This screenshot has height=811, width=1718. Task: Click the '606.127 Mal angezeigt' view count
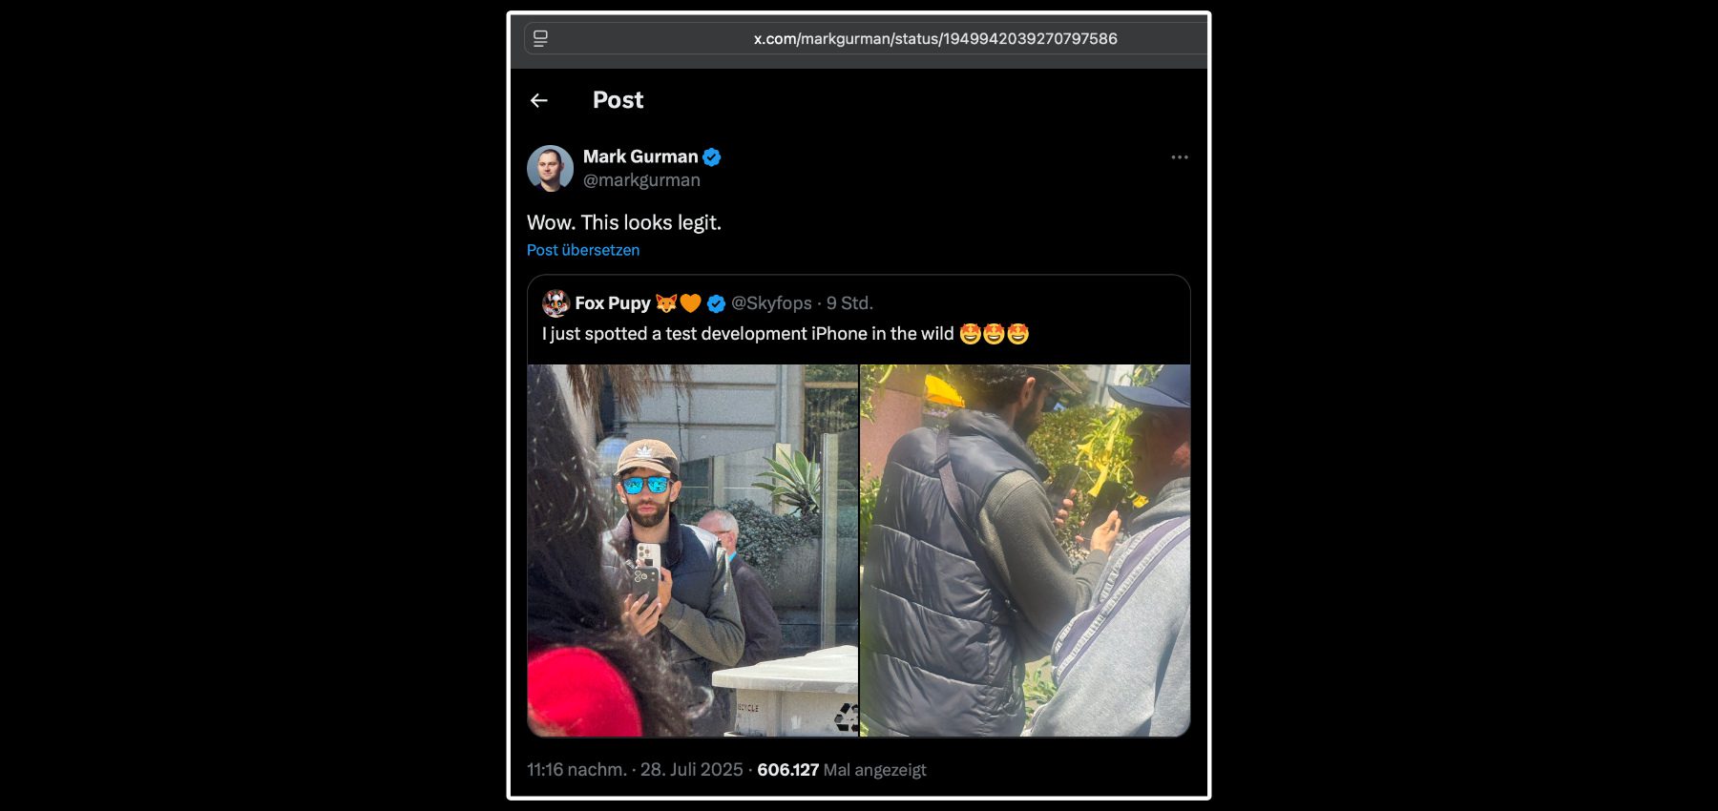click(x=842, y=770)
